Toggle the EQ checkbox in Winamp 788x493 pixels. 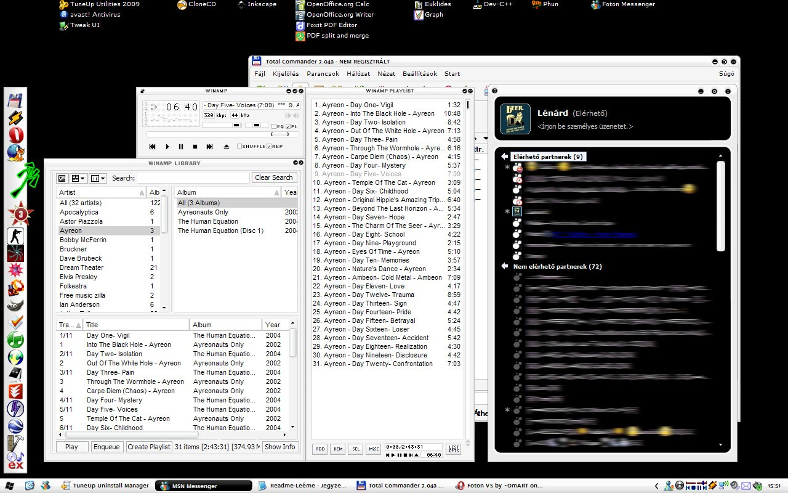coord(278,126)
